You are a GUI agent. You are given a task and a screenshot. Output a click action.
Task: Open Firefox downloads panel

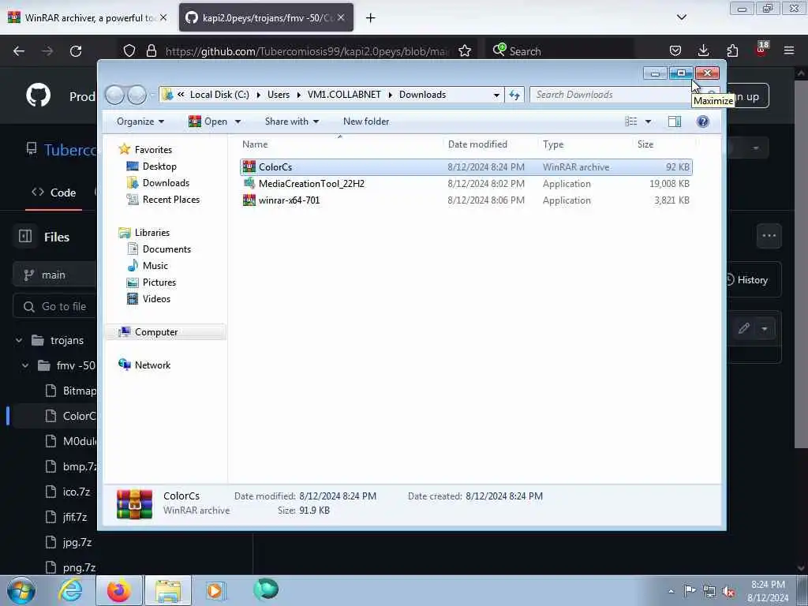(x=703, y=51)
